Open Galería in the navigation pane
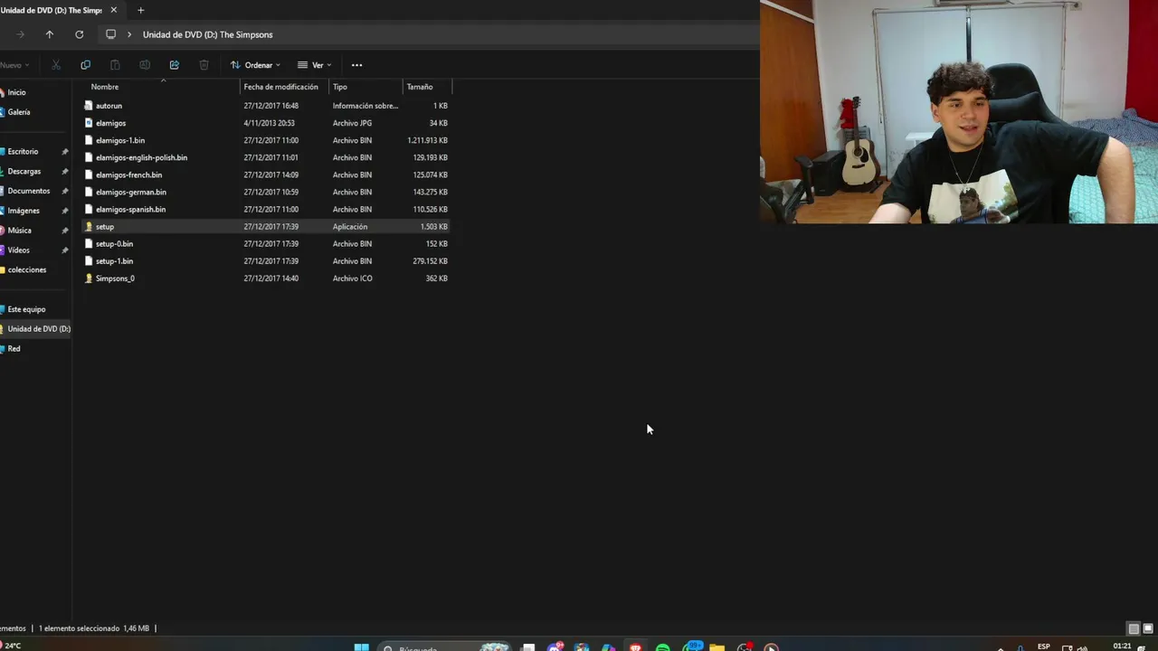The height and width of the screenshot is (651, 1158). click(19, 112)
